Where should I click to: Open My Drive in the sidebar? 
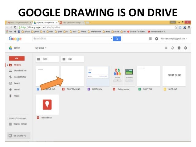pos(18,65)
